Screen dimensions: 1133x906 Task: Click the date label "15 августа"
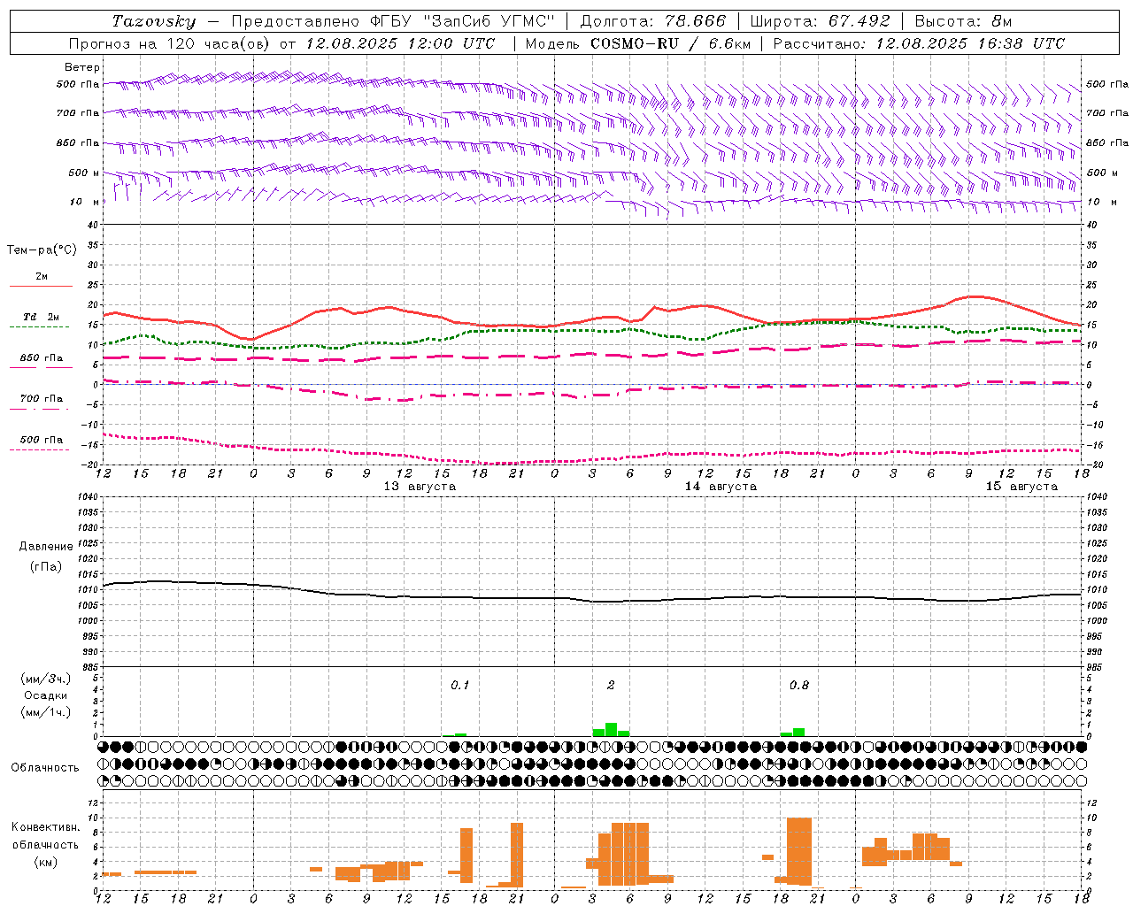[x=1021, y=487]
